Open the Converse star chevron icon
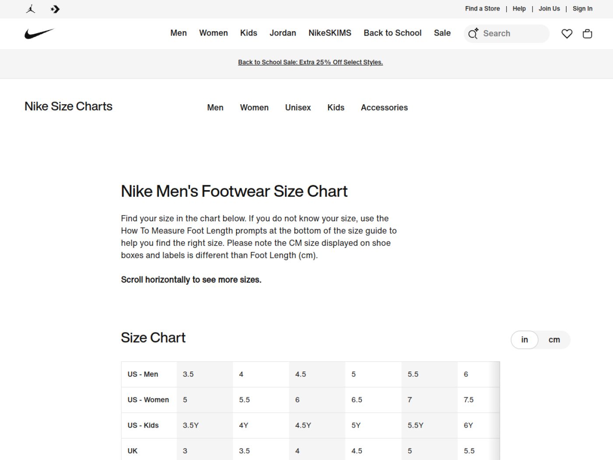The width and height of the screenshot is (613, 460). click(55, 9)
